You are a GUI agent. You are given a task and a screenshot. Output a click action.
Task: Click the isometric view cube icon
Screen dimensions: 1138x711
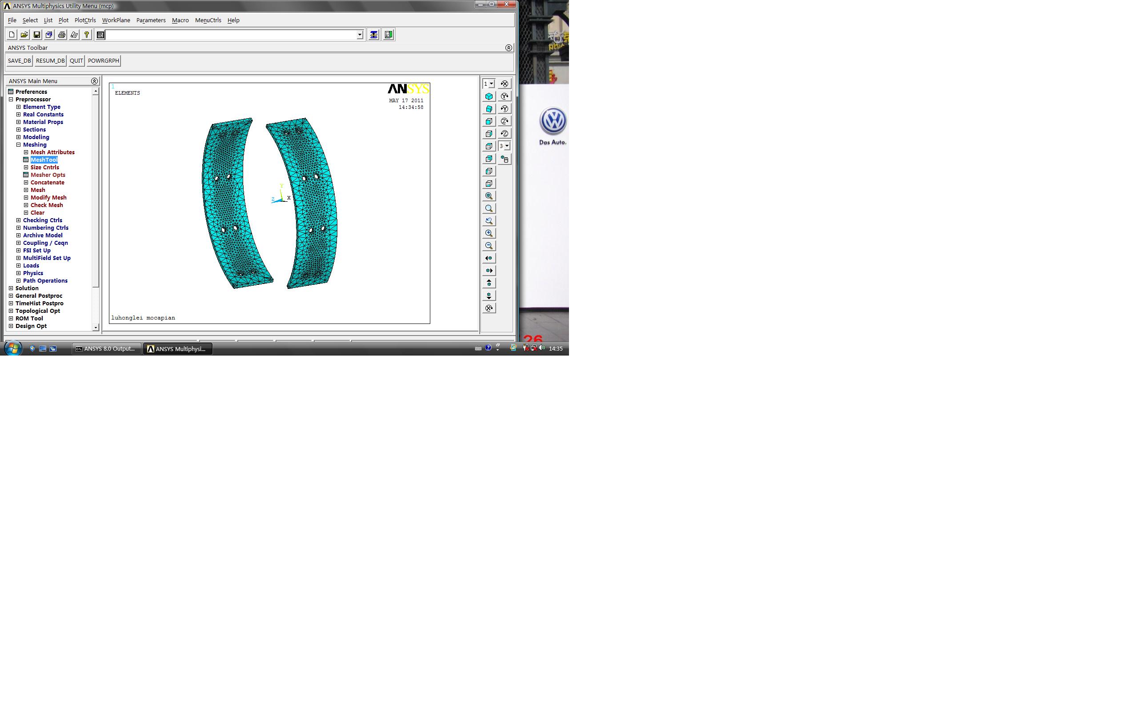pos(489,96)
